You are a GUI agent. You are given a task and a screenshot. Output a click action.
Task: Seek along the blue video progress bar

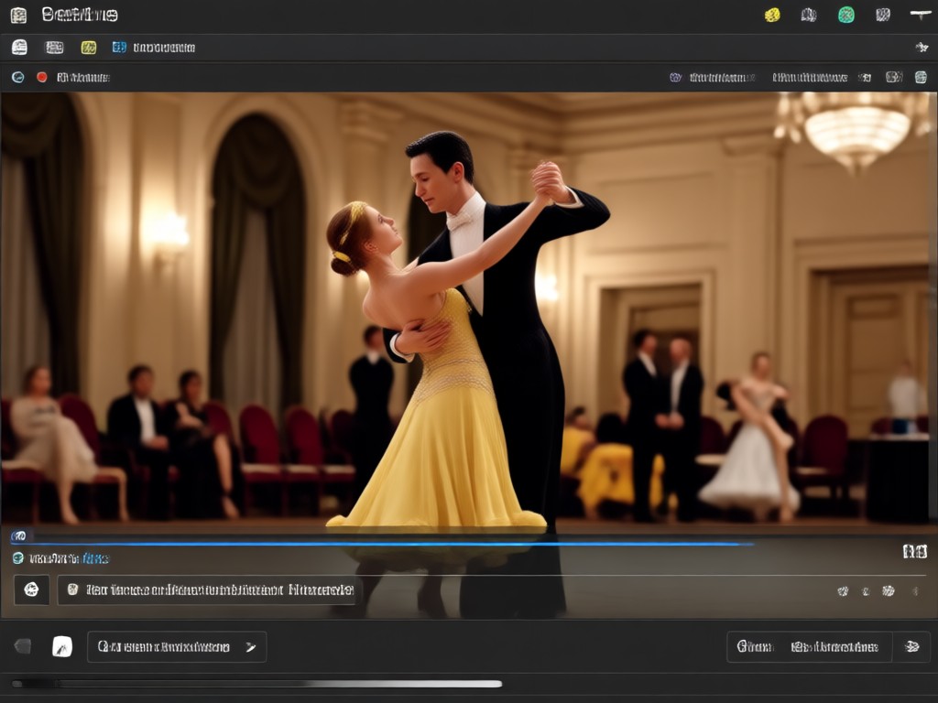(383, 544)
